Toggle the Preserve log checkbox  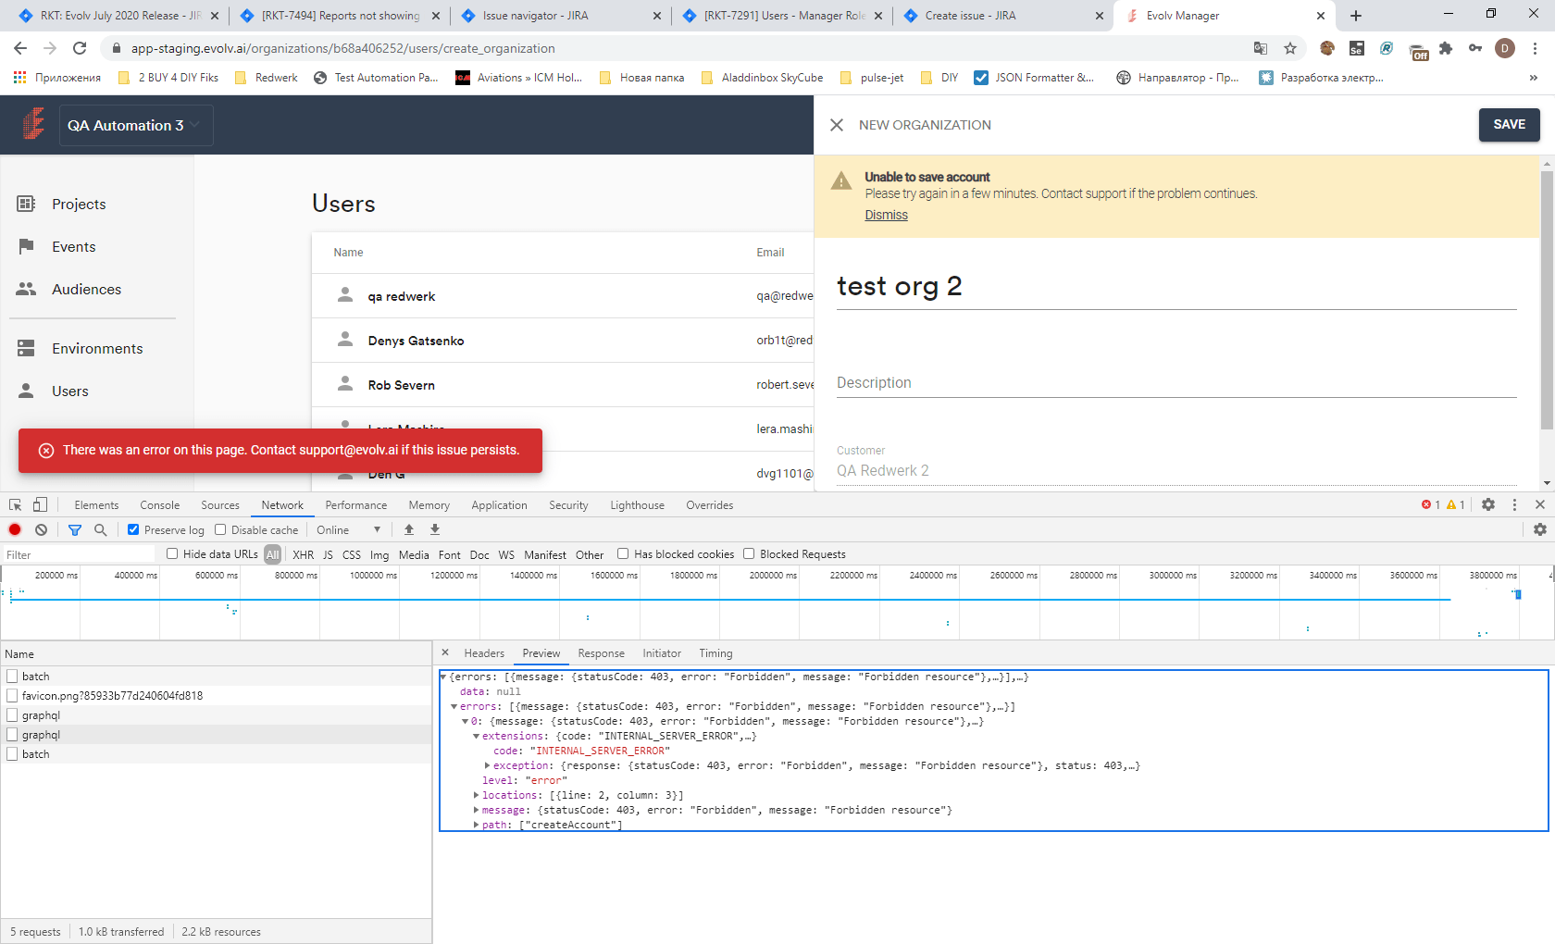tap(133, 529)
